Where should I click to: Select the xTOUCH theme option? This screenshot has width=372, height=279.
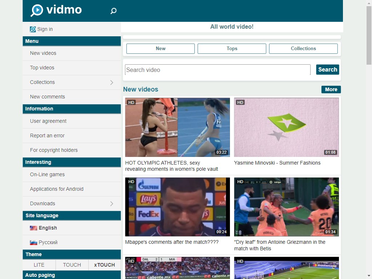tap(104, 265)
